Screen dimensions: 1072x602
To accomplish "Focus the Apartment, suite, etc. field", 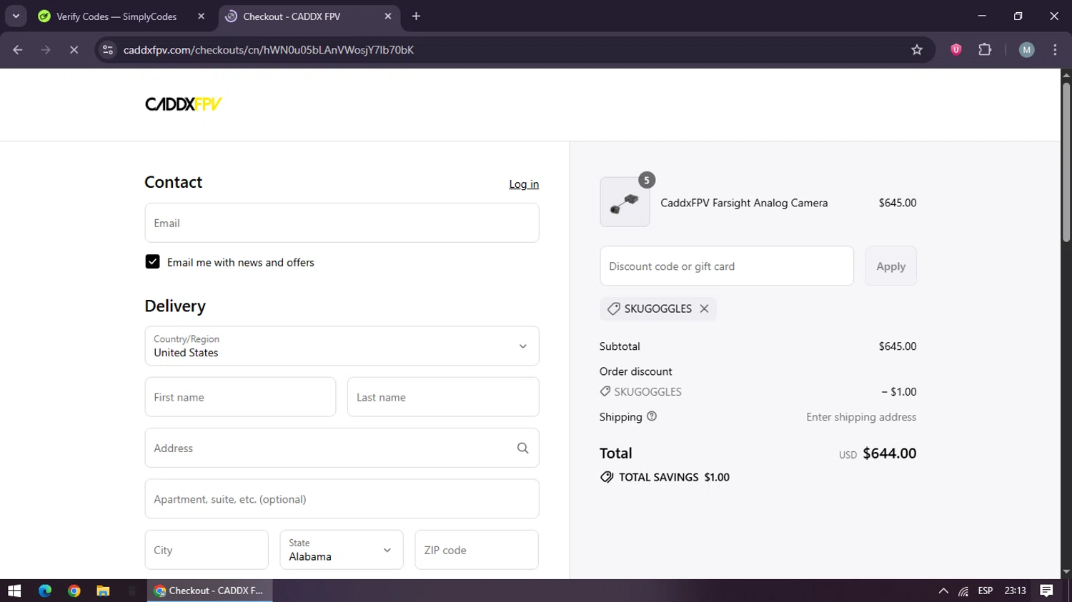I will [x=342, y=498].
